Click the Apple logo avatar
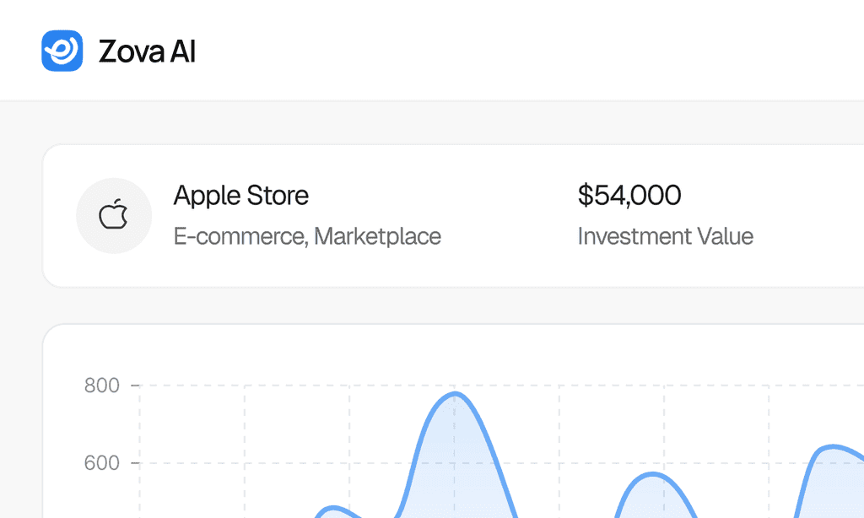 (x=114, y=215)
